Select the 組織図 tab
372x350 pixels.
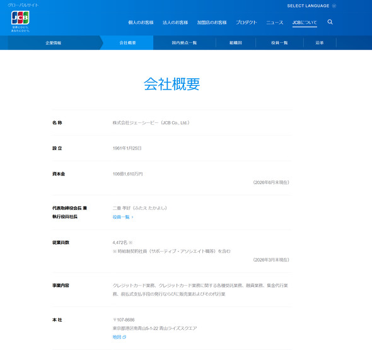pyautogui.click(x=236, y=43)
